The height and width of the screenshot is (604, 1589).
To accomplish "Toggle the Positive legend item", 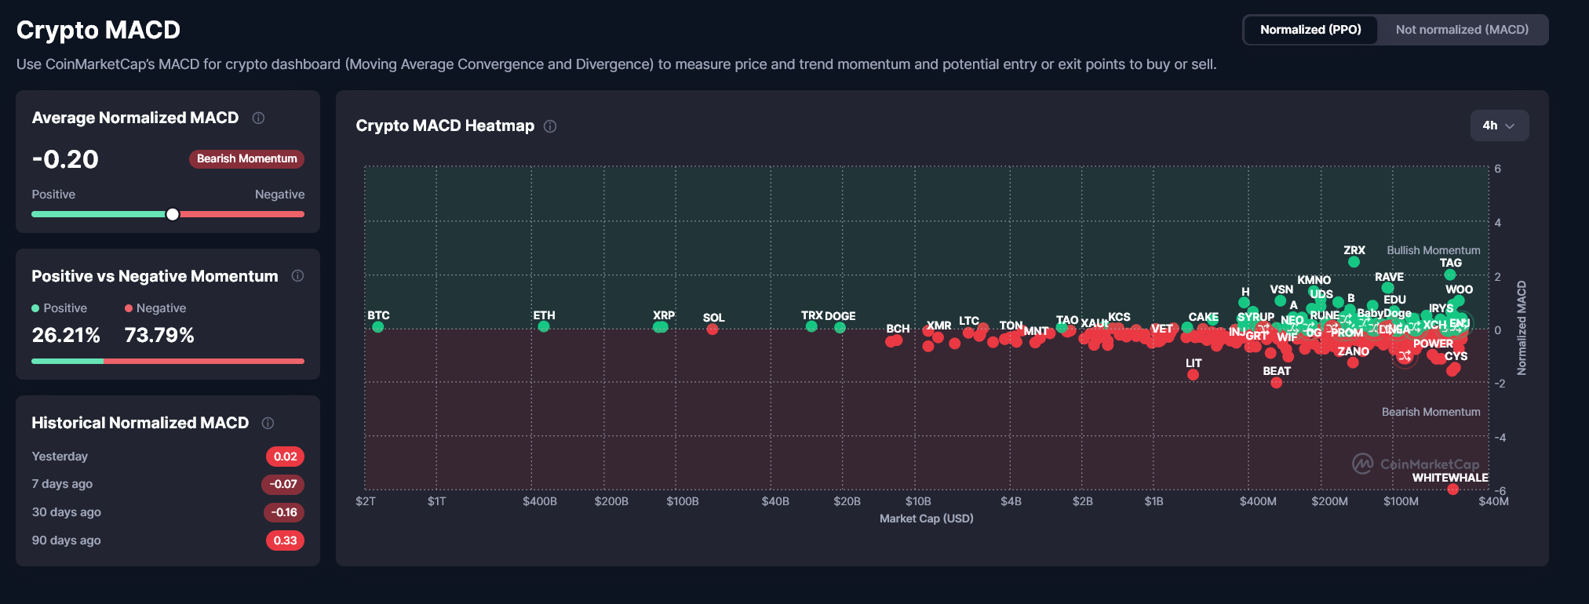I will (x=60, y=308).
